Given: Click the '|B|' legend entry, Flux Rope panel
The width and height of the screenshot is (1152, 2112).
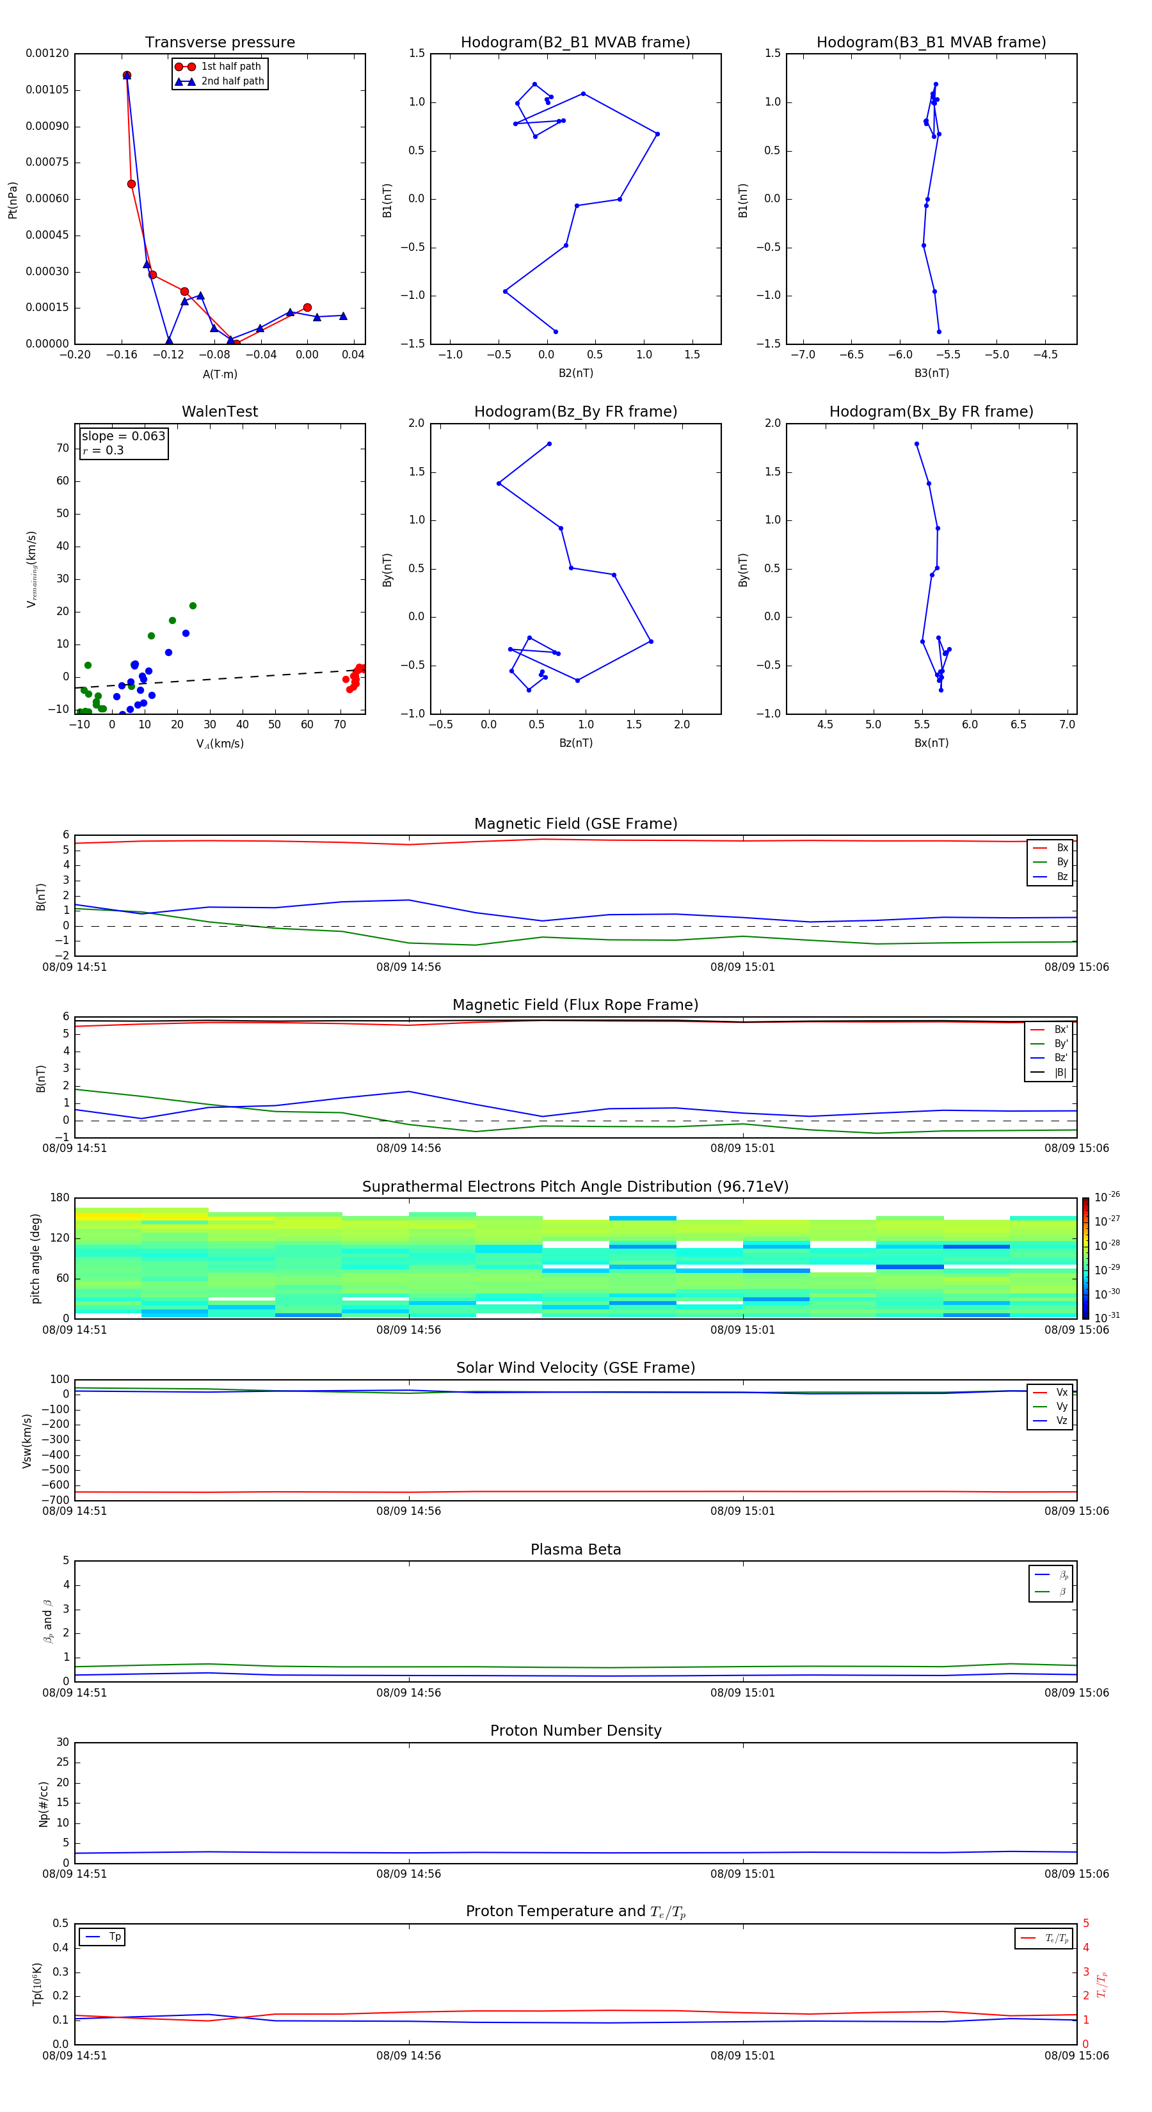Looking at the screenshot, I should coord(1050,1073).
